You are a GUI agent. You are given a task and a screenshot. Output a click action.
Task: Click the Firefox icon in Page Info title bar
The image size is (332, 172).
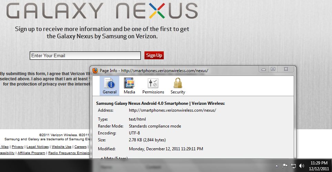click(x=95, y=70)
